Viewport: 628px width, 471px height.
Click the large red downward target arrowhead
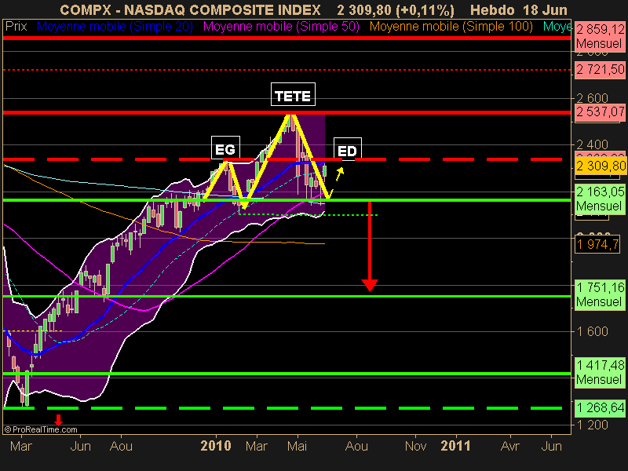pyautogui.click(x=370, y=286)
